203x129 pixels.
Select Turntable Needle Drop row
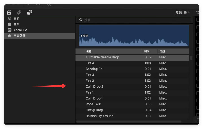[132, 57]
